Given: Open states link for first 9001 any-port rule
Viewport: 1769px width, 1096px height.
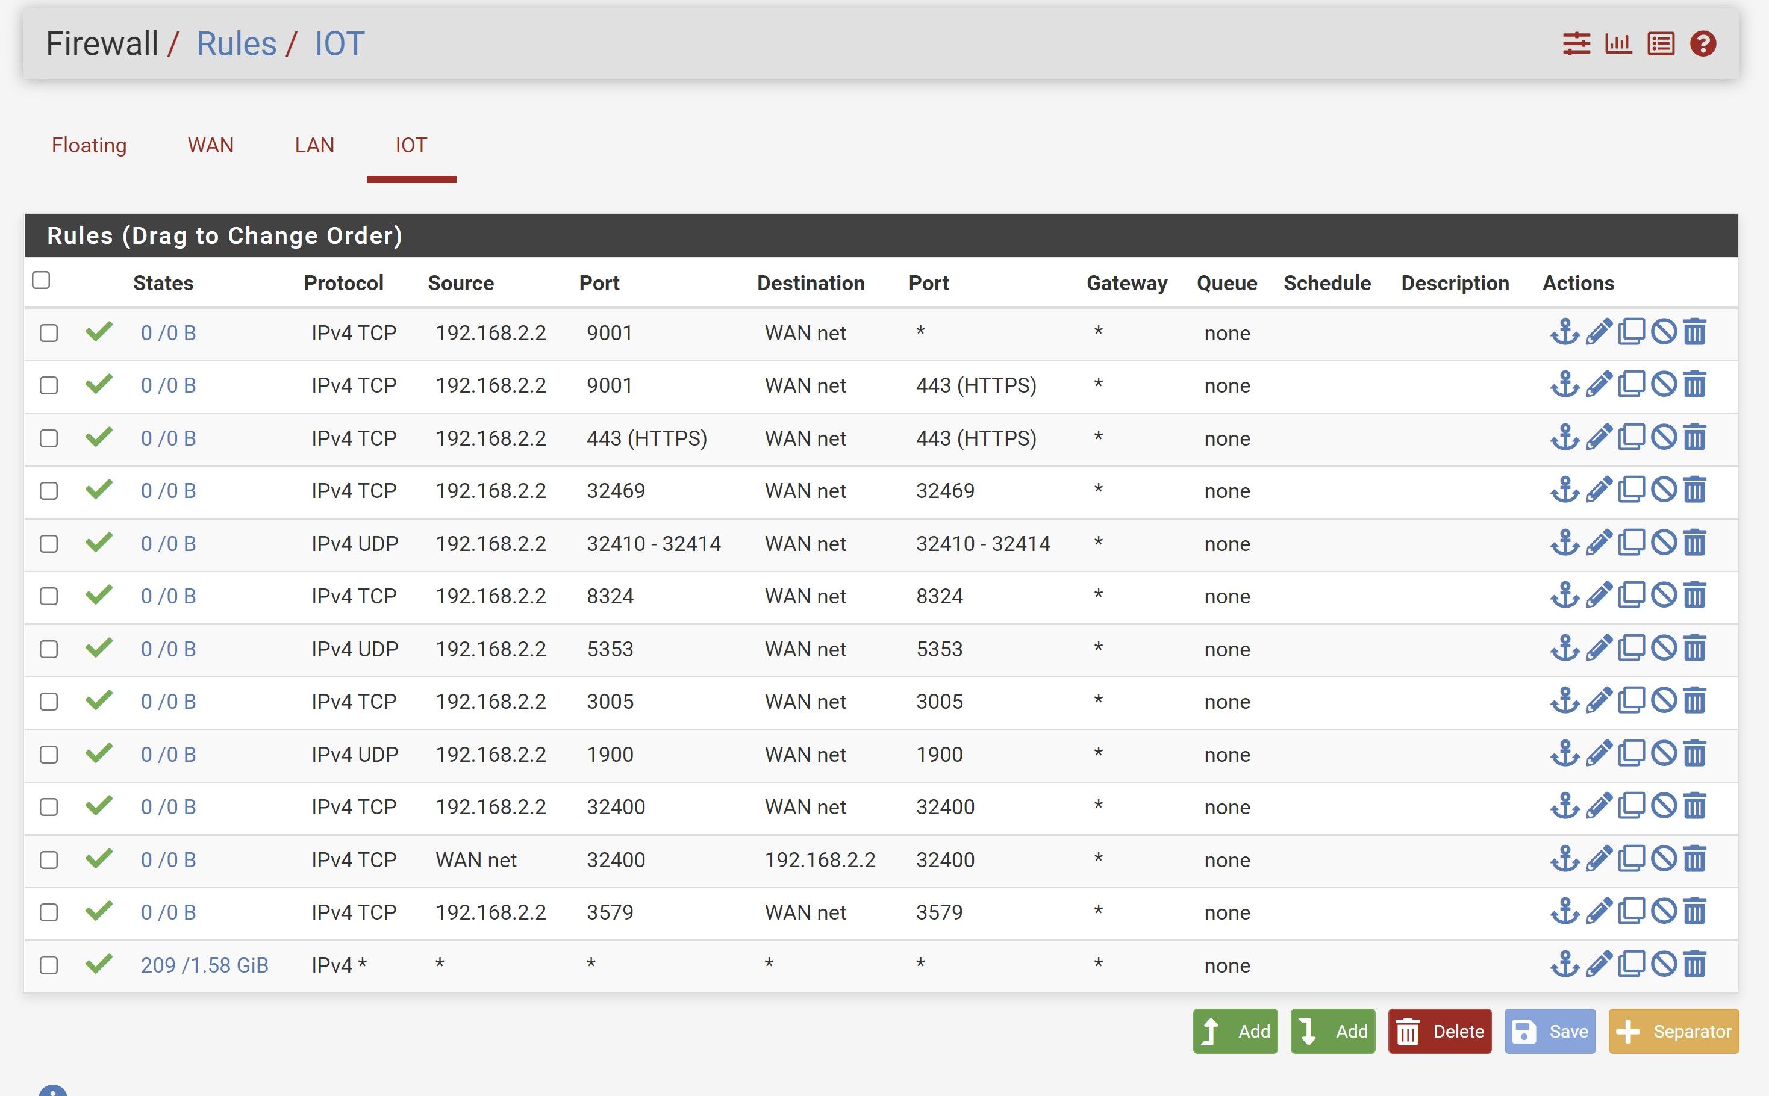Looking at the screenshot, I should coord(168,332).
